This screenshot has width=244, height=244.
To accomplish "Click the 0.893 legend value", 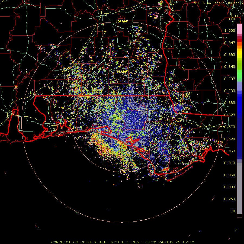I will [230, 54].
